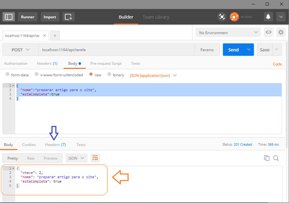
Task: Switch to the Pre-request Script tab
Action: [106, 64]
